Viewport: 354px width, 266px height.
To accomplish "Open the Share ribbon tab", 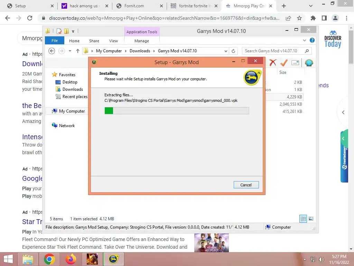I will (x=94, y=41).
